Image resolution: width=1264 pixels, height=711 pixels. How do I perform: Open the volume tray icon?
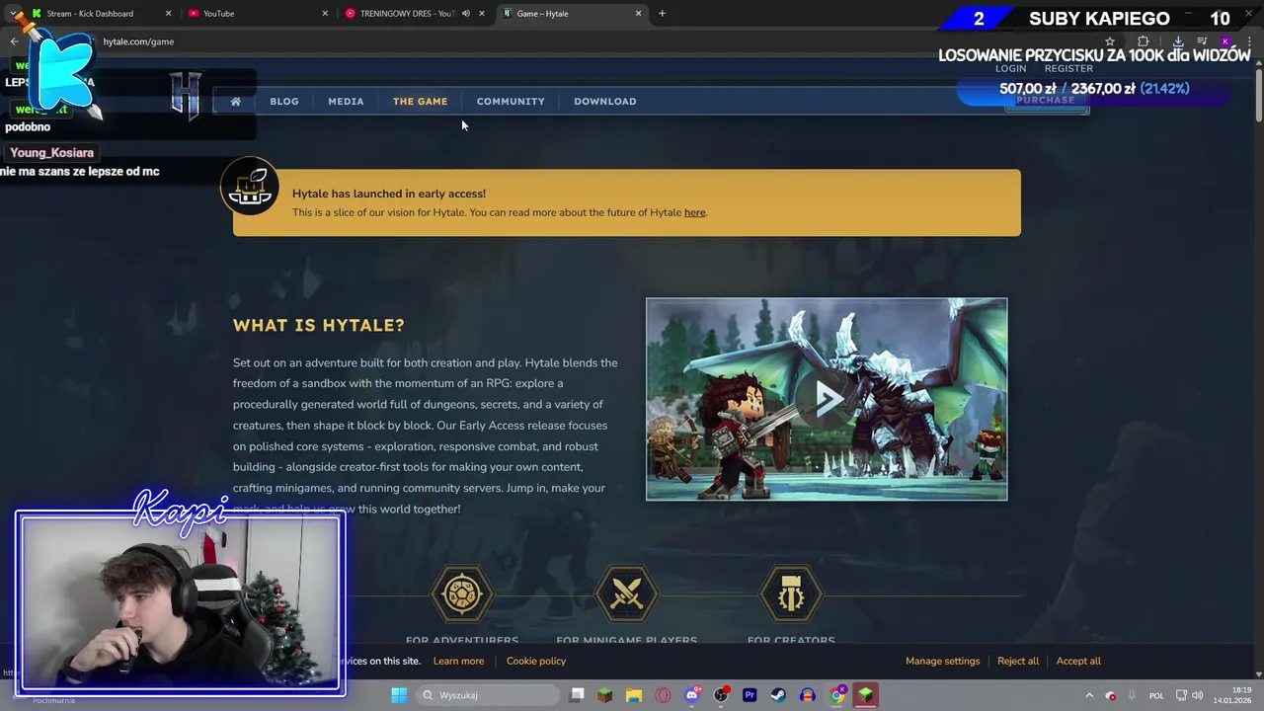click(1197, 695)
